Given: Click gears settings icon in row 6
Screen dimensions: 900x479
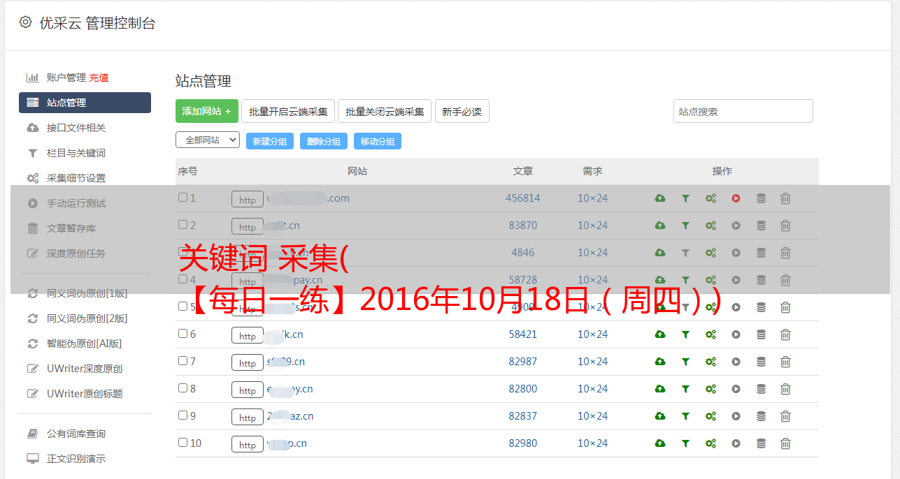Looking at the screenshot, I should [710, 334].
